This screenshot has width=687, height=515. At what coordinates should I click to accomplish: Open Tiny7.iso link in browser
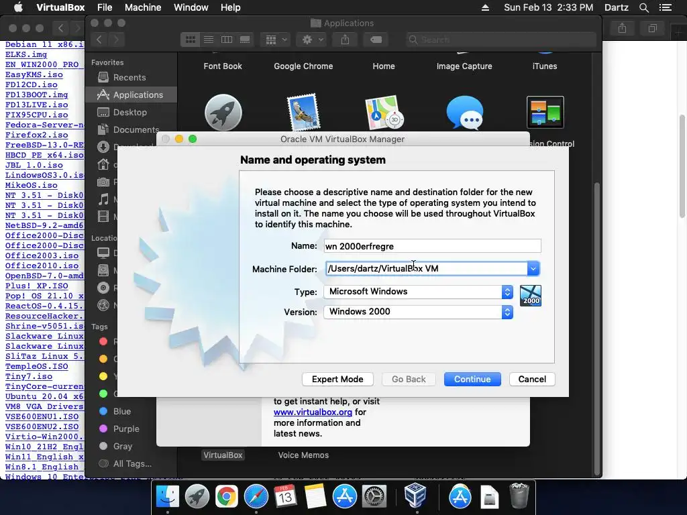coord(28,376)
